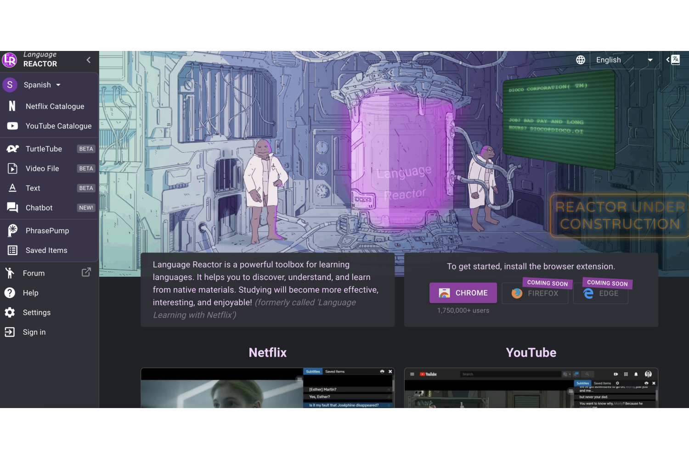Open the Spanish language dropdown
The height and width of the screenshot is (459, 689).
click(x=42, y=85)
